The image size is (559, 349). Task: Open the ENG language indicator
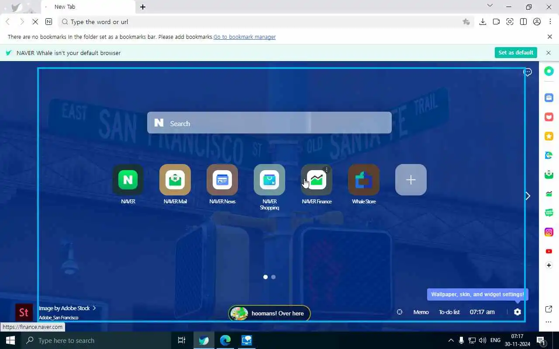point(495,340)
